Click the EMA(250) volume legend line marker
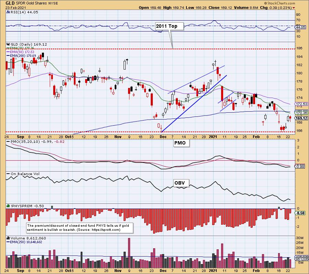 8,242
